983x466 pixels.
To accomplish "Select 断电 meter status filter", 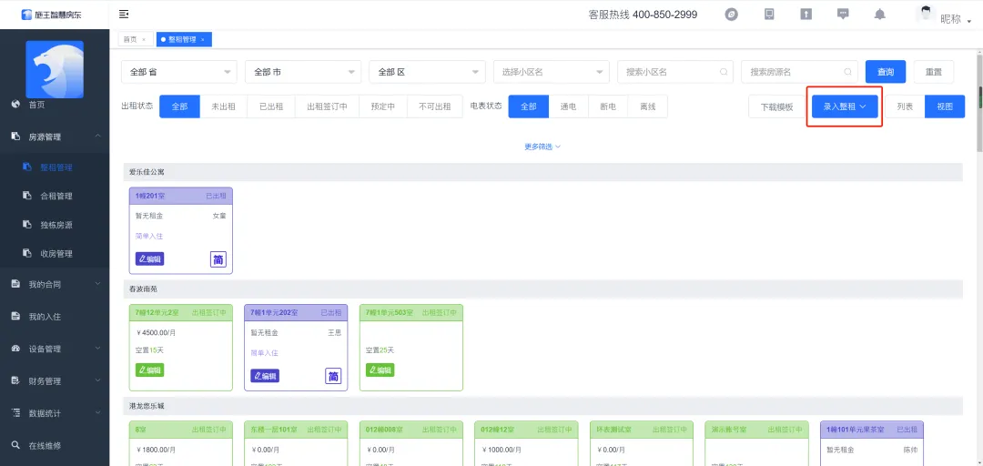I will (x=608, y=106).
